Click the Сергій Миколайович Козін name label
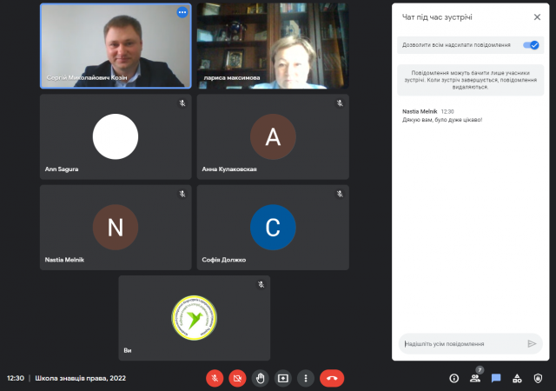This screenshot has width=556, height=391. click(87, 77)
